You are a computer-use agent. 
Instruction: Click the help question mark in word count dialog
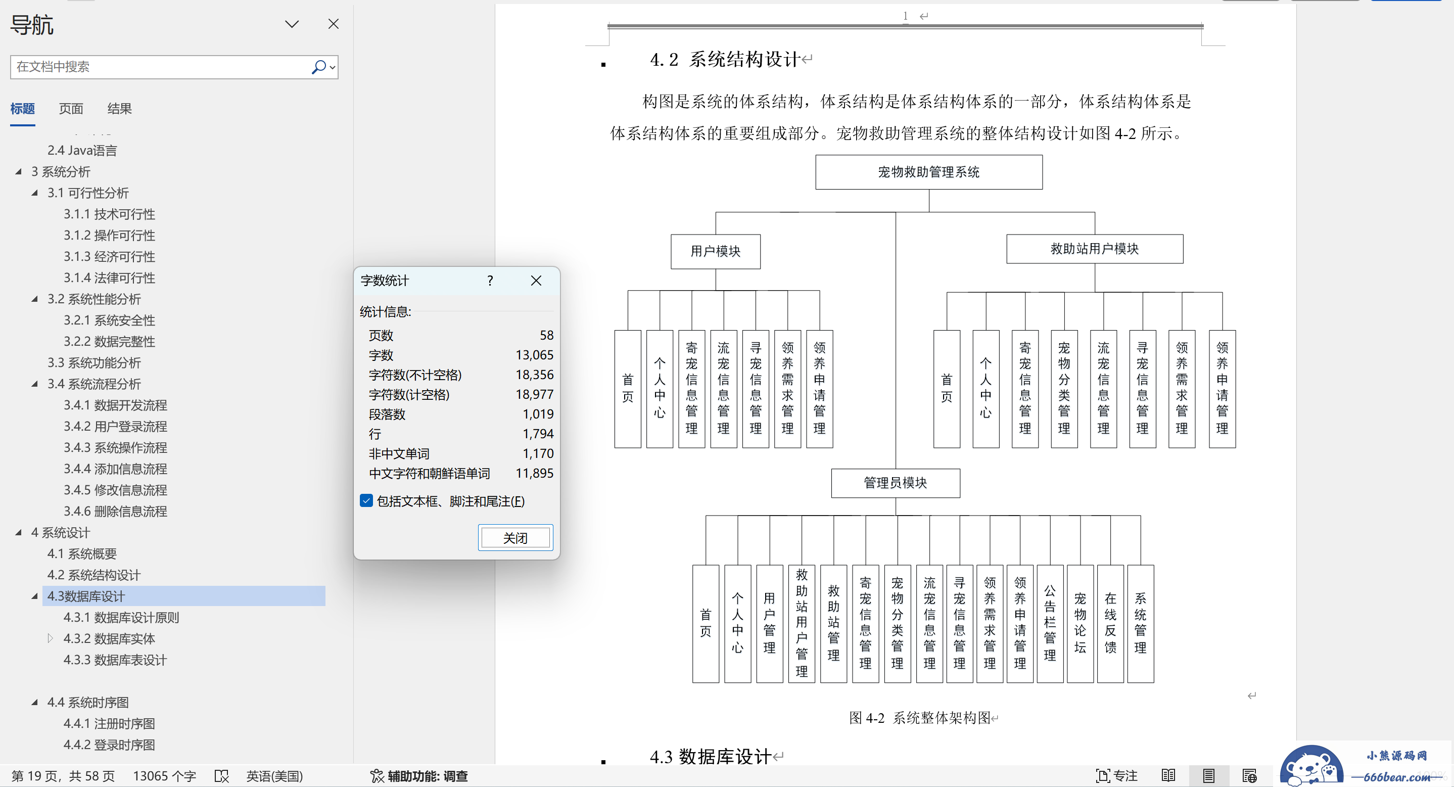click(x=489, y=281)
